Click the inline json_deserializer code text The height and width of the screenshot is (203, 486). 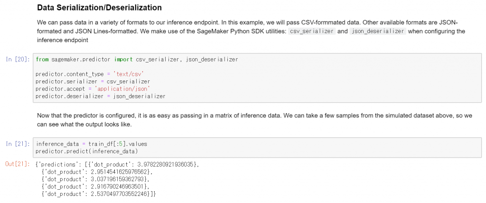click(x=377, y=31)
